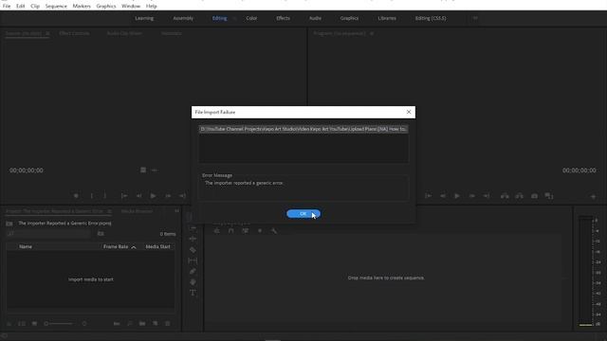This screenshot has width=607, height=341.
Task: Open the Window menu
Action: coord(131,7)
